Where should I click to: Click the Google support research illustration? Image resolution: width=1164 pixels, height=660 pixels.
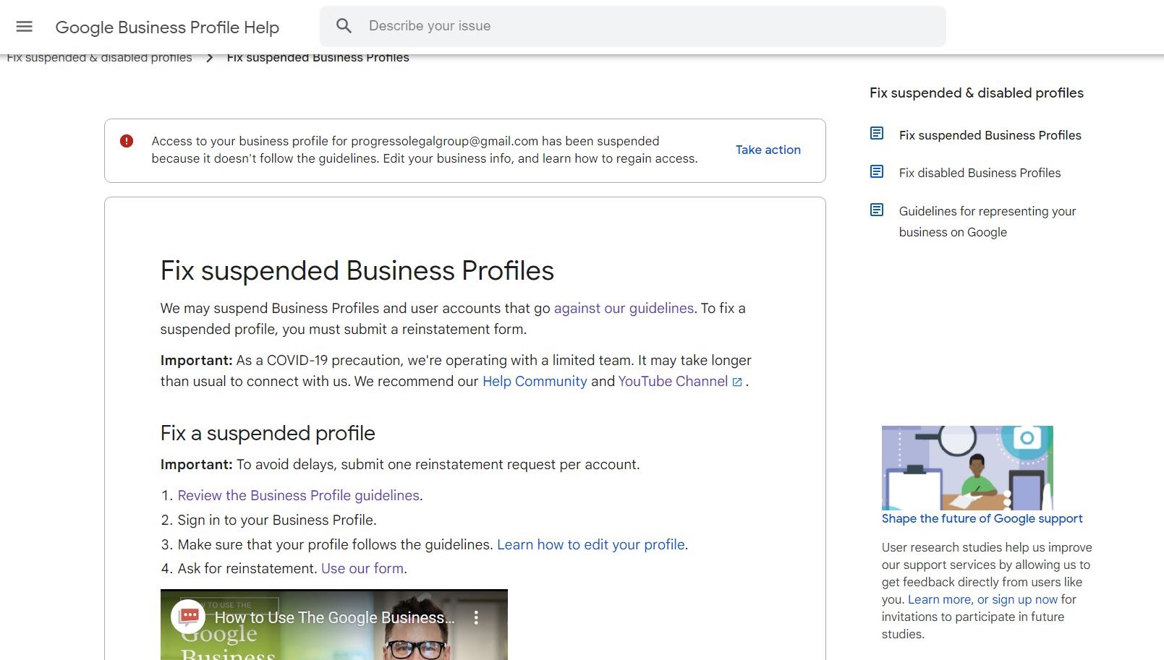(x=967, y=468)
